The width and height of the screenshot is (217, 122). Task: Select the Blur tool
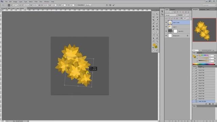point(154,32)
